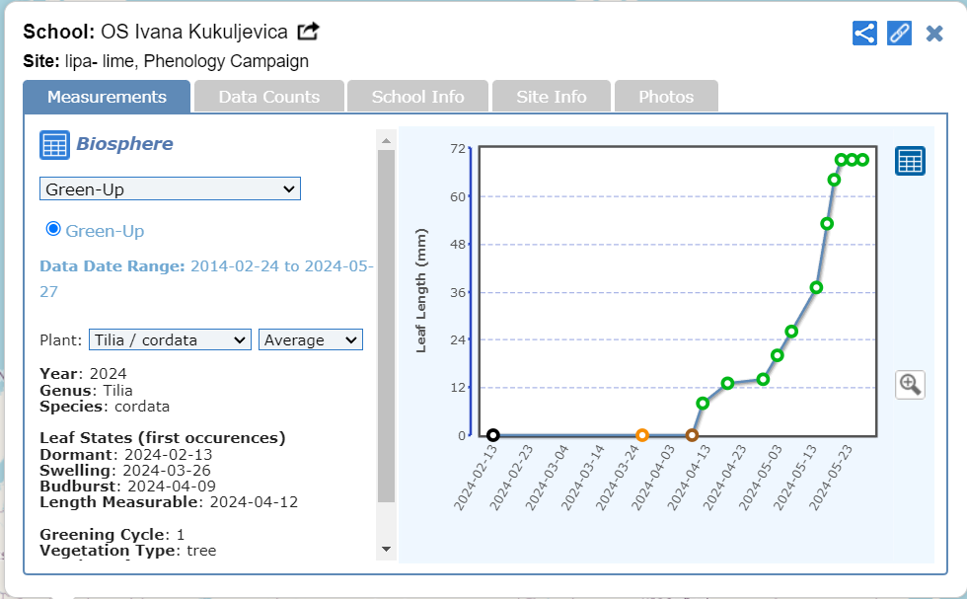967x599 pixels.
Task: Close the school data popup
Action: (x=934, y=34)
